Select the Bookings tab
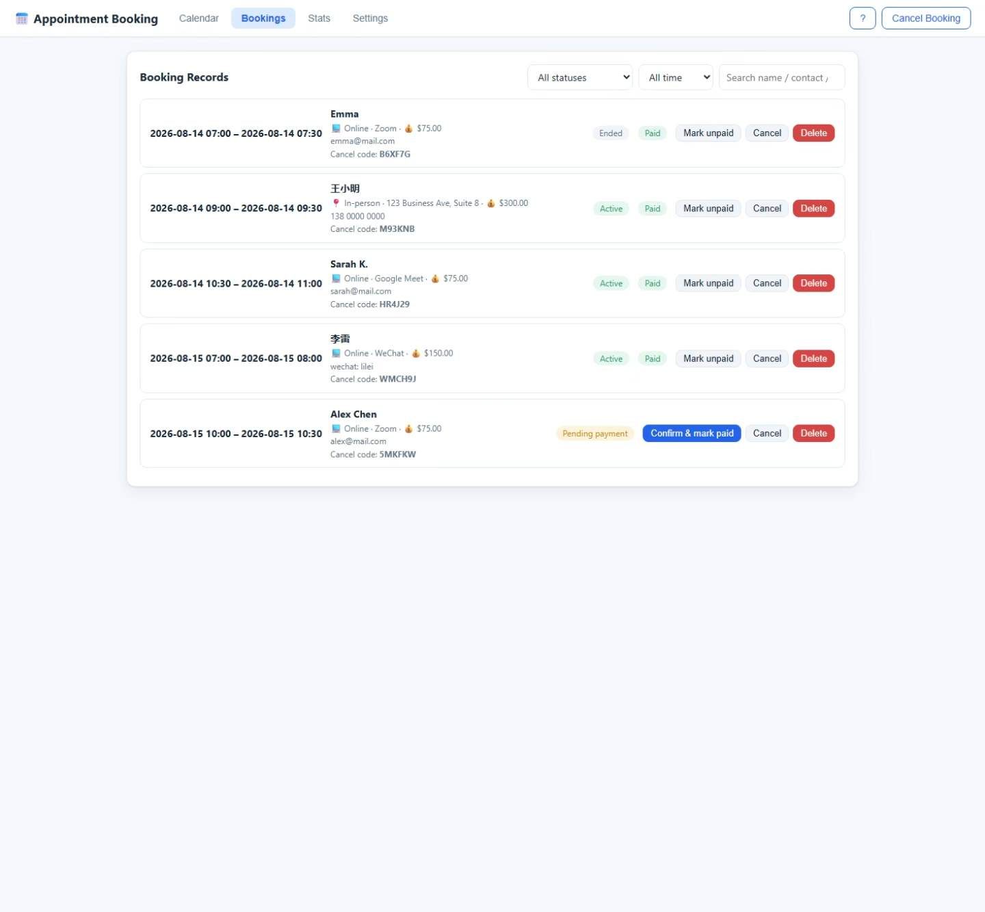Viewport: 985px width, 912px height. (263, 18)
